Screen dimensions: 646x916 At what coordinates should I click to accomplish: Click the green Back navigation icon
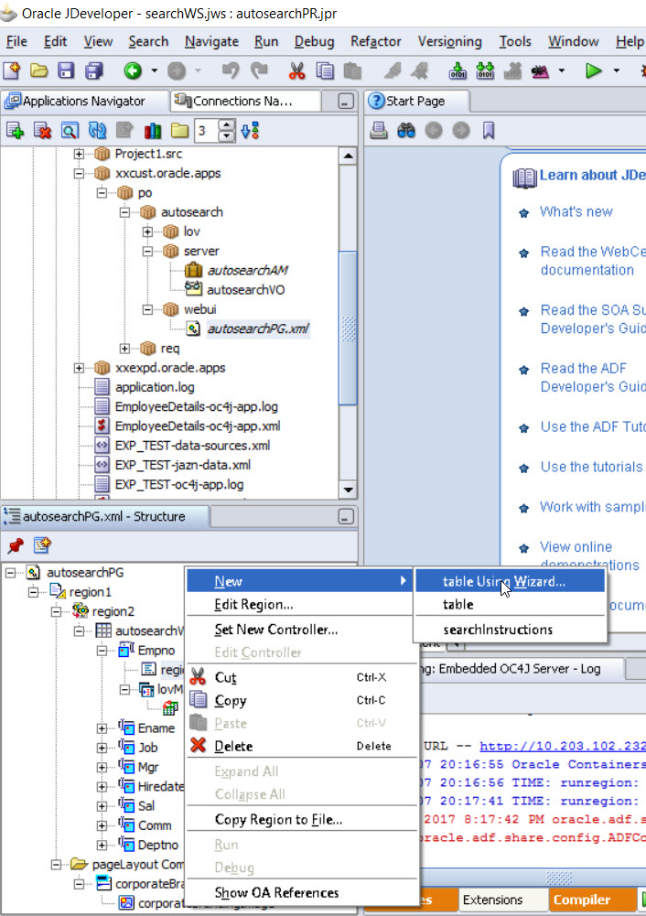click(134, 70)
